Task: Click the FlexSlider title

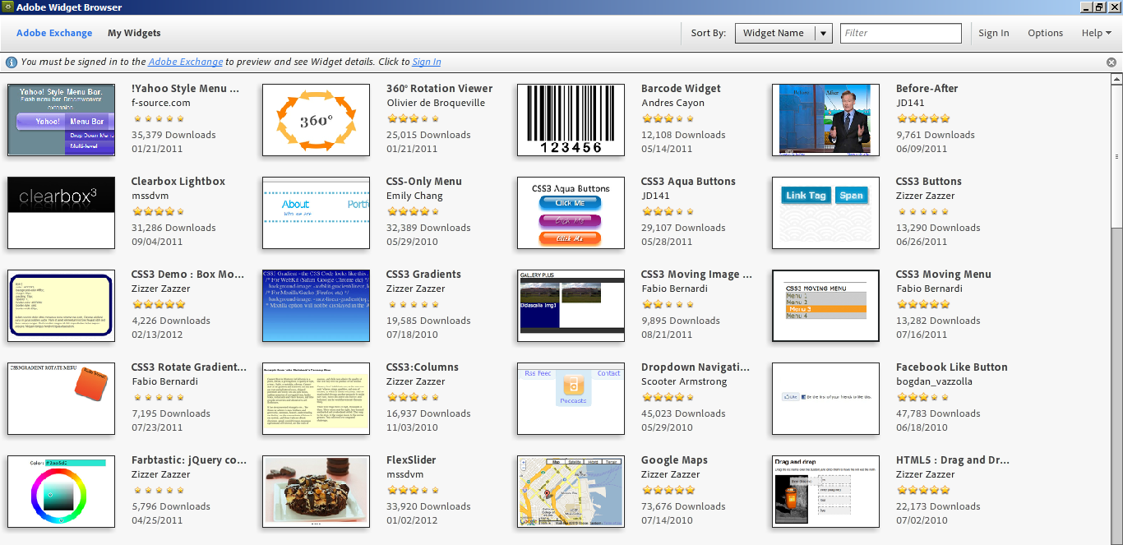Action: [411, 460]
